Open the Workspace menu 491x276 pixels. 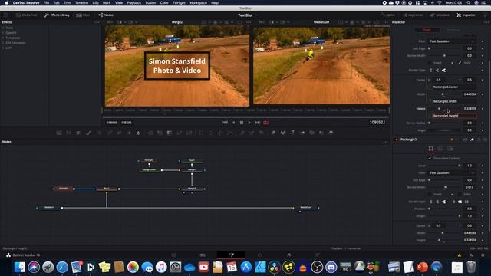click(x=198, y=2)
